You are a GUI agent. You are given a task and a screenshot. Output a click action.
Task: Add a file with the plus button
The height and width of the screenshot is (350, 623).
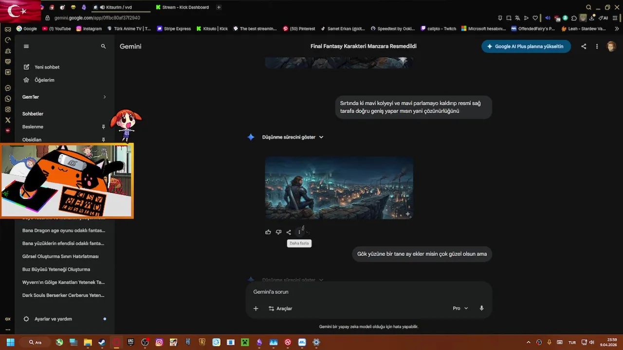pos(256,309)
